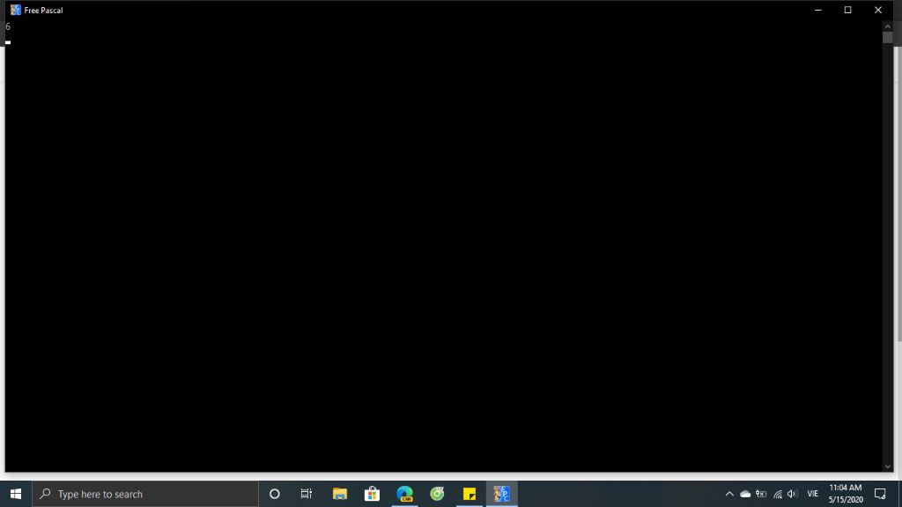Image resolution: width=902 pixels, height=507 pixels.
Task: Open the Action Center notifications icon
Action: click(880, 494)
